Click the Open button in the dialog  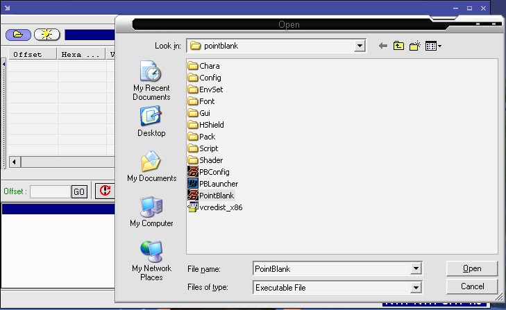(472, 268)
